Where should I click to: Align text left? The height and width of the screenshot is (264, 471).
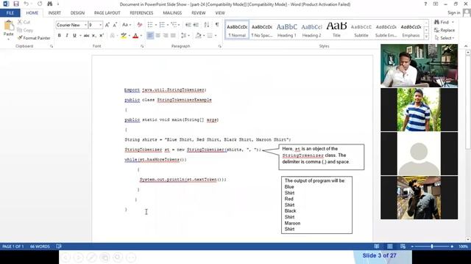tap(150, 36)
